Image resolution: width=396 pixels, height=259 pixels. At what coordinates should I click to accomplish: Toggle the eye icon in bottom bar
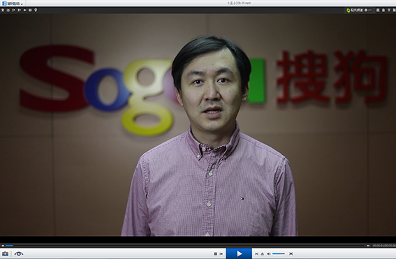tap(19, 253)
